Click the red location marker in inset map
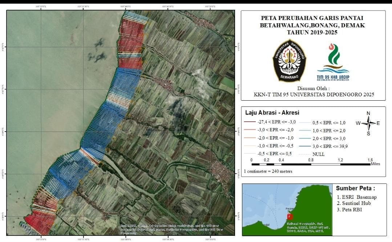This screenshot has height=242, width=392. (x=290, y=216)
